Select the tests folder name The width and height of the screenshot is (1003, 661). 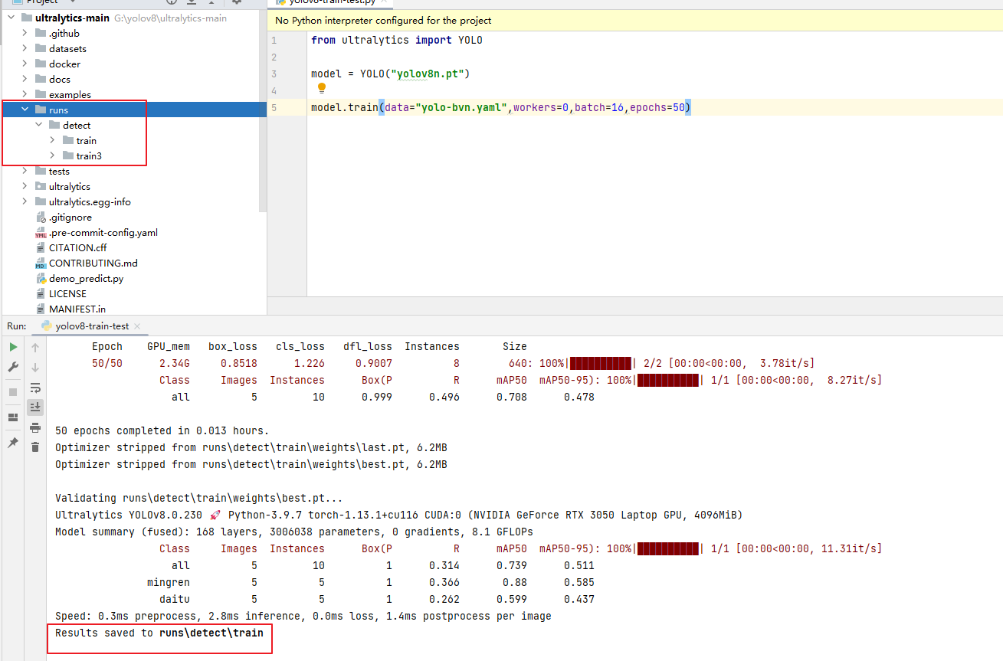59,171
